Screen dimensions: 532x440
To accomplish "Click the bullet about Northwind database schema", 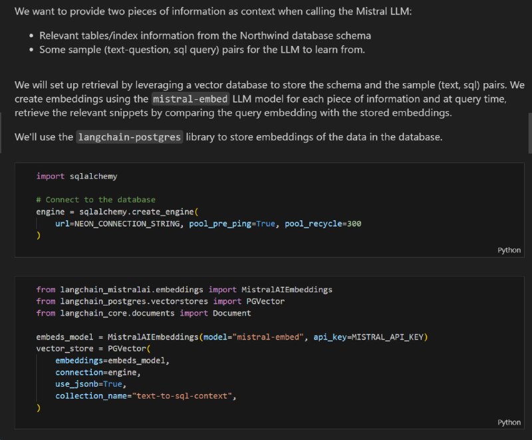I will point(205,36).
